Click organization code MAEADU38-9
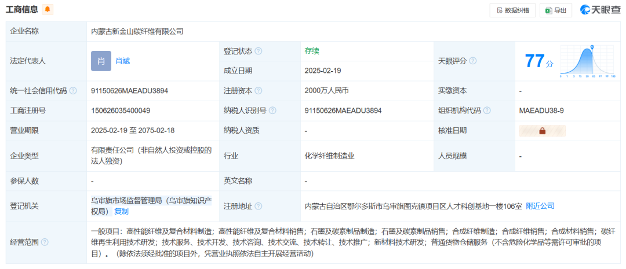Image resolution: width=626 pixels, height=269 pixels. point(541,110)
